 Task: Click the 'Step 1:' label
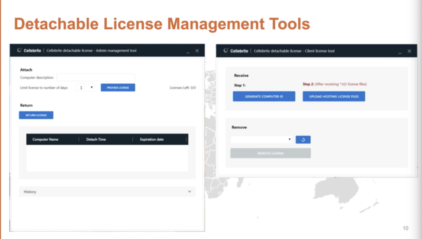point(240,85)
